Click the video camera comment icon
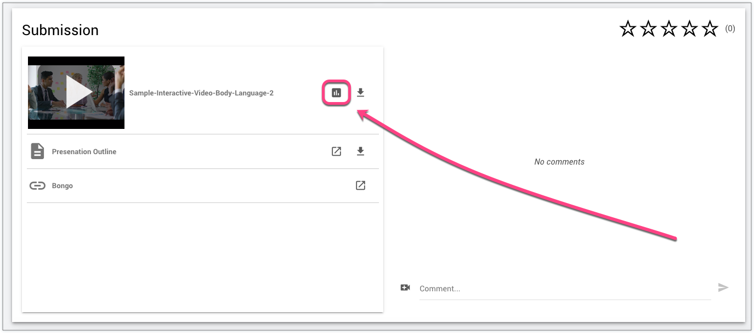Image resolution: width=754 pixels, height=333 pixels. (405, 287)
